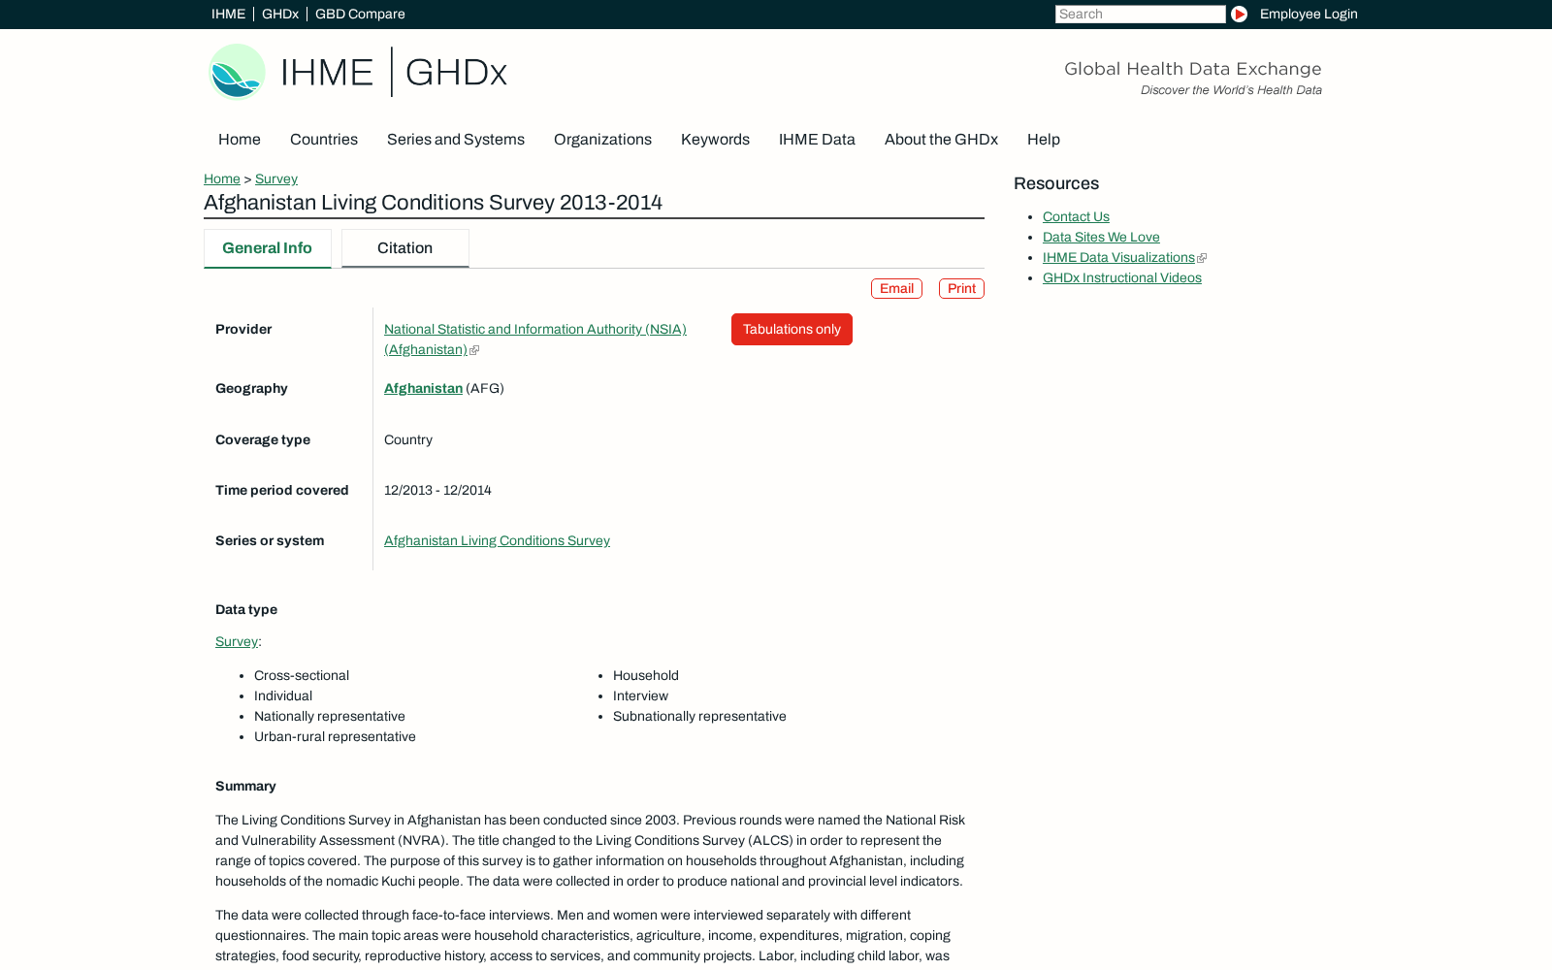The height and width of the screenshot is (970, 1552).
Task: Click the GHDx wordmark in the header
Action: 456,73
